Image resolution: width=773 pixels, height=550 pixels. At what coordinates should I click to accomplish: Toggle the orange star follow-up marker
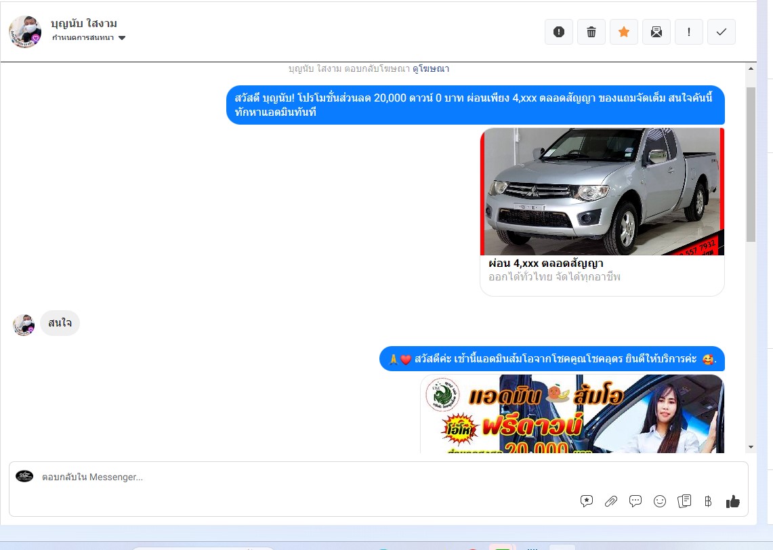[624, 32]
